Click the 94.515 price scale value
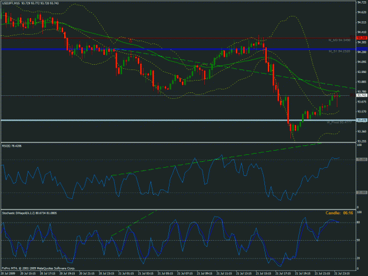The width and height of the screenshot is (368, 276). 362,22
